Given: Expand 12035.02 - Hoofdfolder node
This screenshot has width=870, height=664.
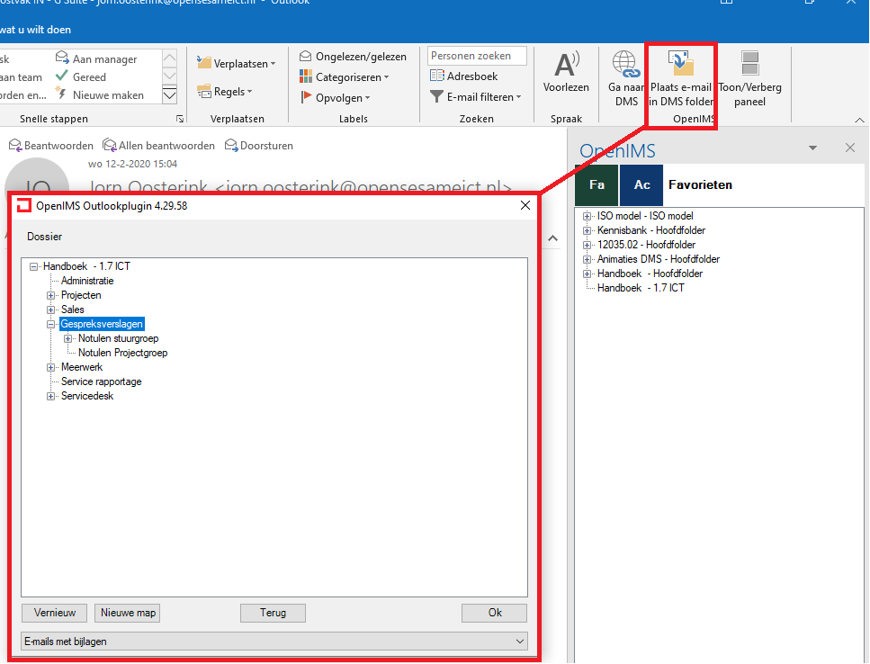Looking at the screenshot, I should coord(587,245).
